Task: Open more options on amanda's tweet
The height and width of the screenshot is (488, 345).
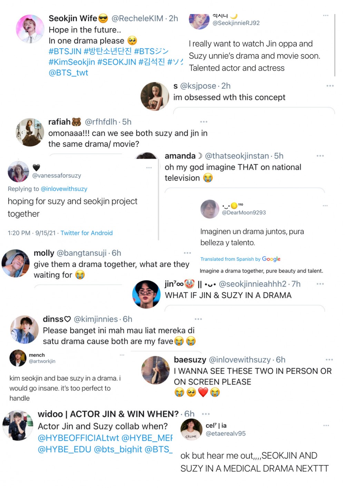Action: coord(320,156)
